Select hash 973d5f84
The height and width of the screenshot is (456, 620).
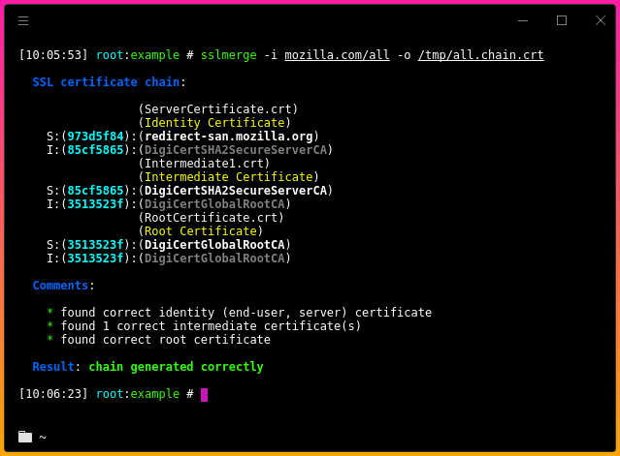coord(96,137)
